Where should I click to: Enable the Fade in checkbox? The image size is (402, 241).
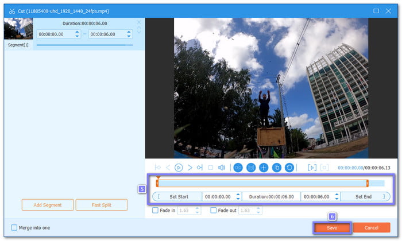tap(155, 211)
